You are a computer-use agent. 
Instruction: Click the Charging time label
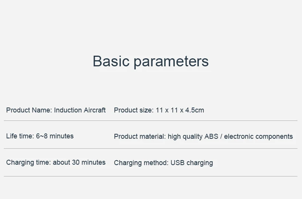click(29, 163)
